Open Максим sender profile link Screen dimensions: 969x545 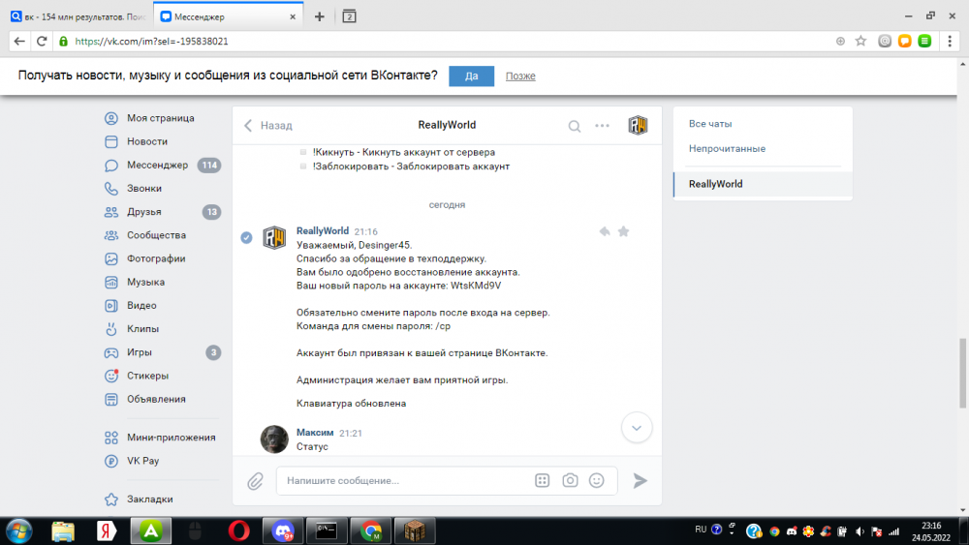point(315,433)
